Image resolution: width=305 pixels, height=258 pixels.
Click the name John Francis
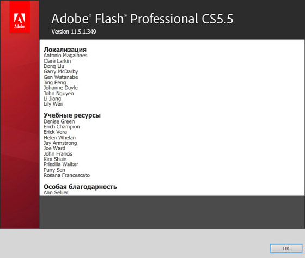58,154
